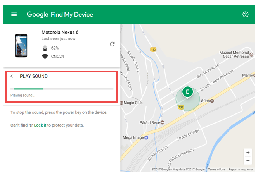This screenshot has width=258, height=175.
Task: Click the Motorola Nexus 6 thumbnail
Action: [x=21, y=45]
